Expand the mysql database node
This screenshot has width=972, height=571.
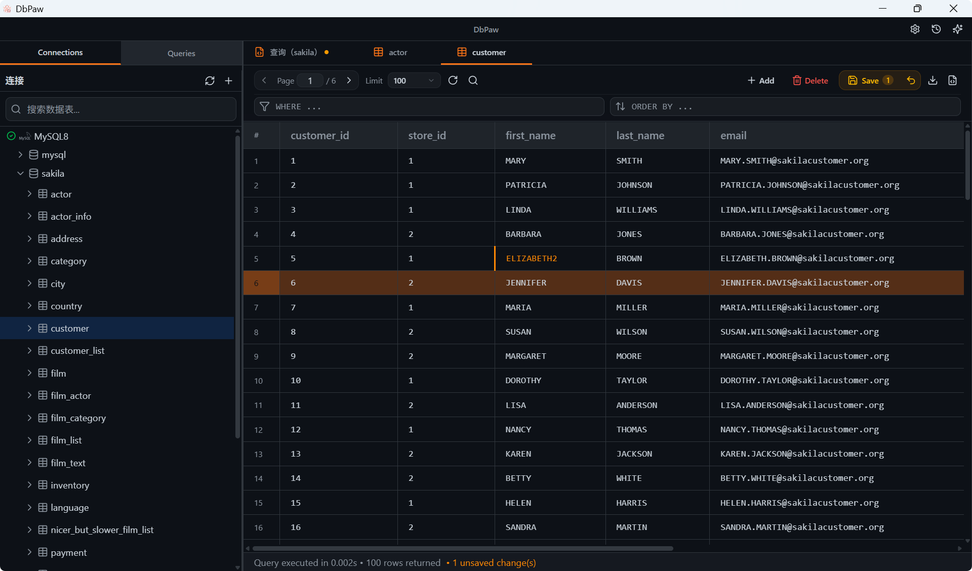point(21,155)
